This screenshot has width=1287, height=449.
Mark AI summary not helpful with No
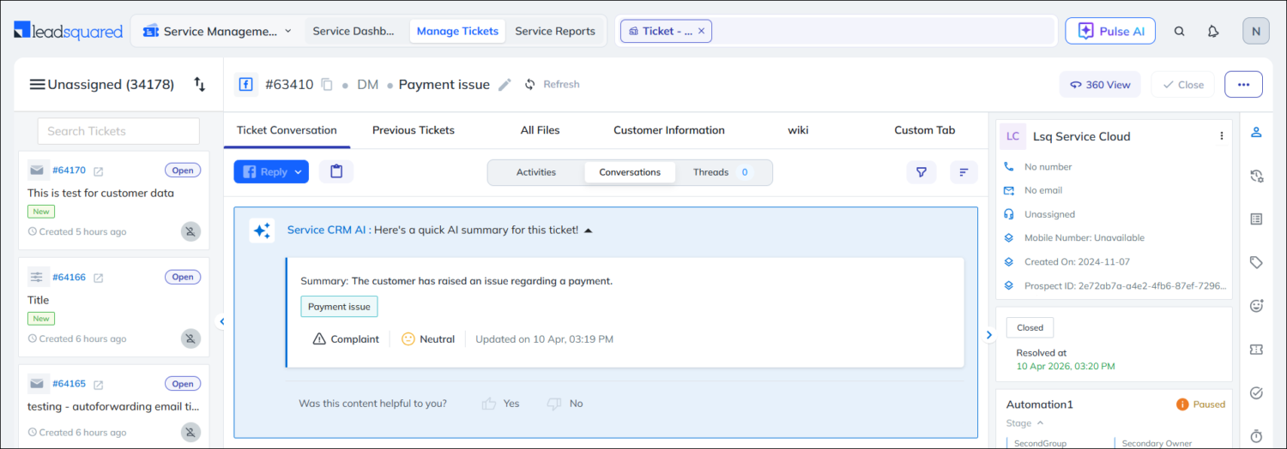pyautogui.click(x=565, y=404)
